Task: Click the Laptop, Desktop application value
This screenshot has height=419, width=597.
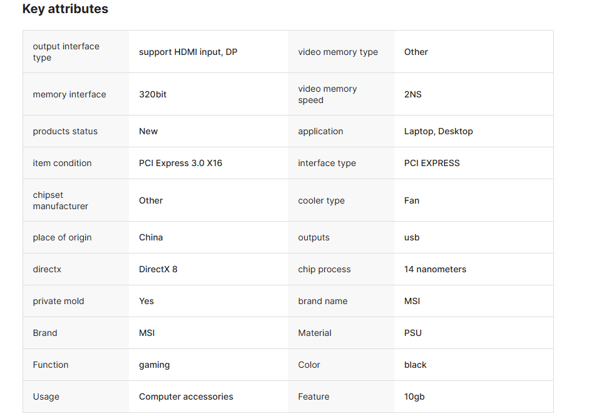Action: (439, 131)
